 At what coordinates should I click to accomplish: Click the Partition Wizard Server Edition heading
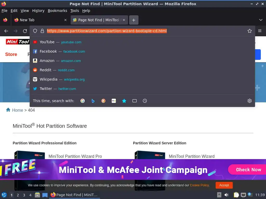159,143
